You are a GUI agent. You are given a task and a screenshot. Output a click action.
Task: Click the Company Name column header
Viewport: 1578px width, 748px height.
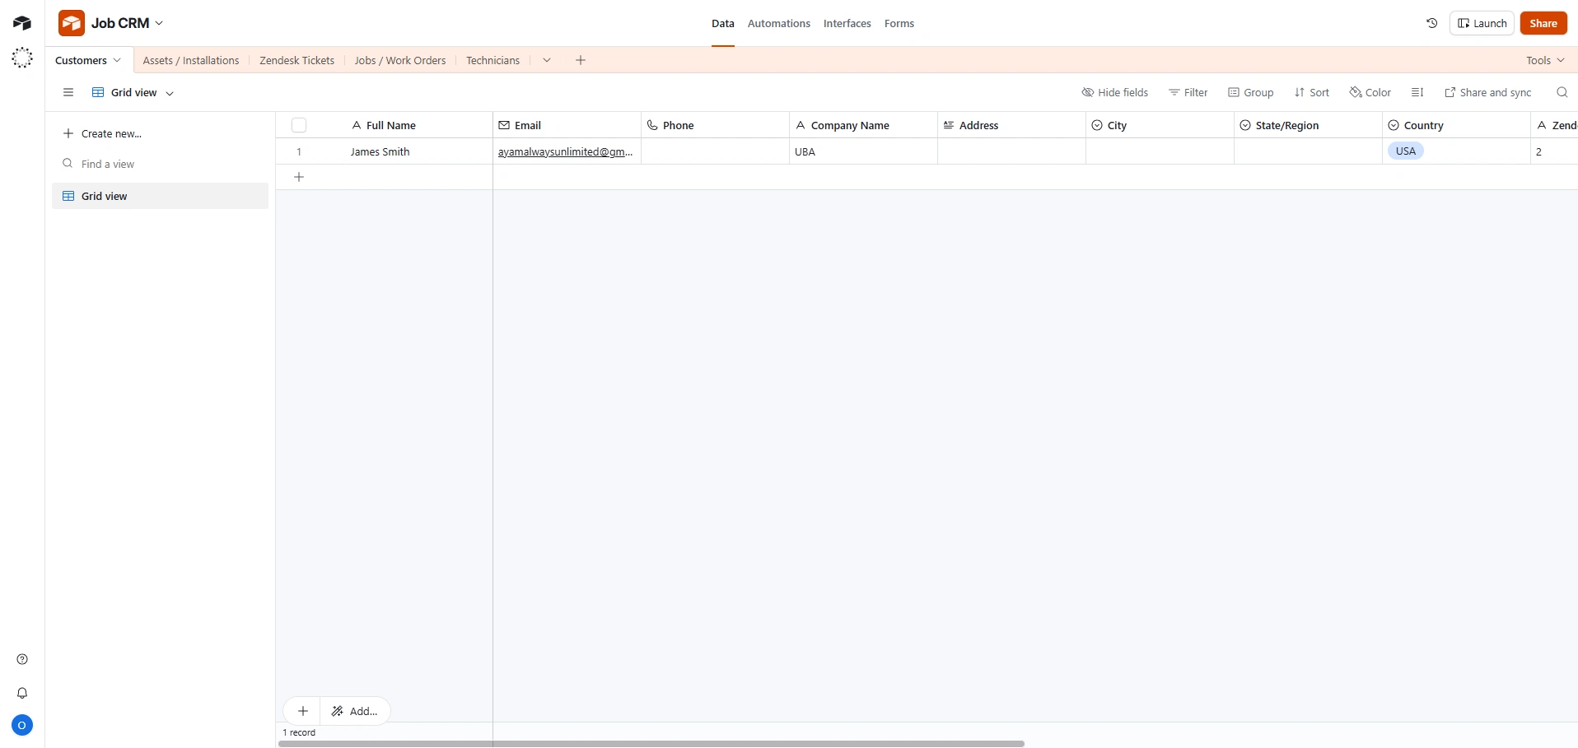click(863, 125)
